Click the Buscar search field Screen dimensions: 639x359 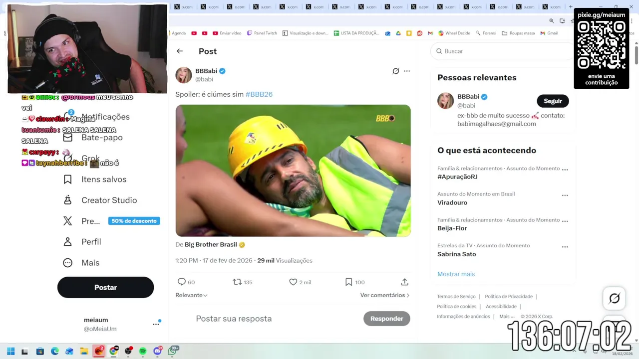point(502,51)
